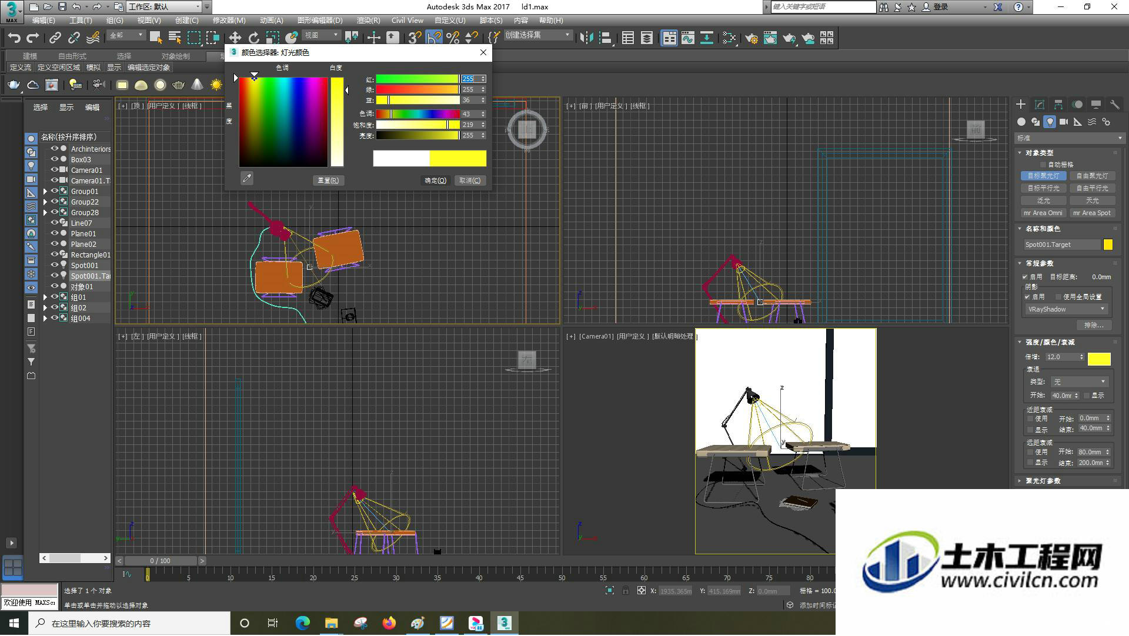Open 帮助(H) menu
Viewport: 1129px width, 636px height.
tap(551, 21)
